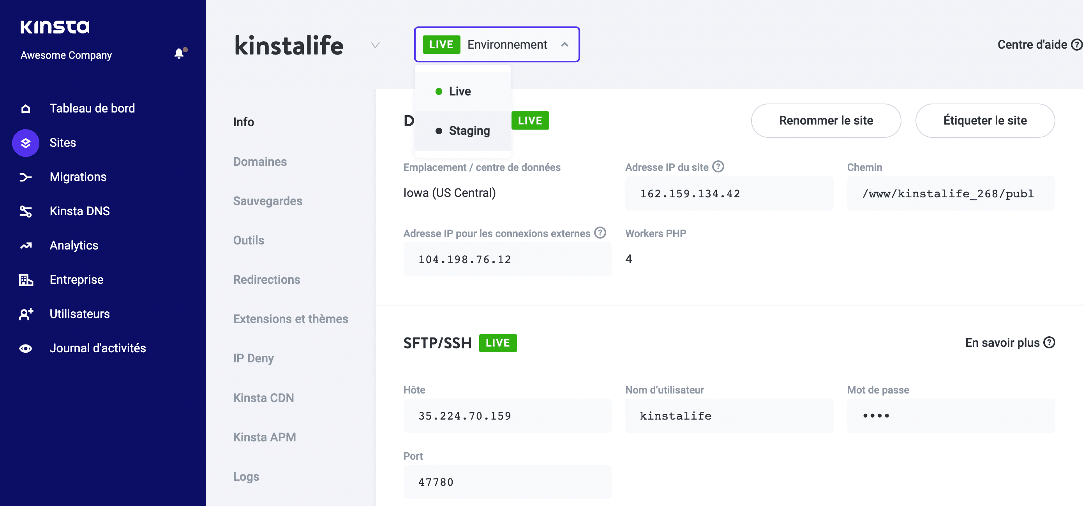The height and width of the screenshot is (506, 1083).
Task: Select the Sites icon in the sidebar
Action: [x=25, y=143]
